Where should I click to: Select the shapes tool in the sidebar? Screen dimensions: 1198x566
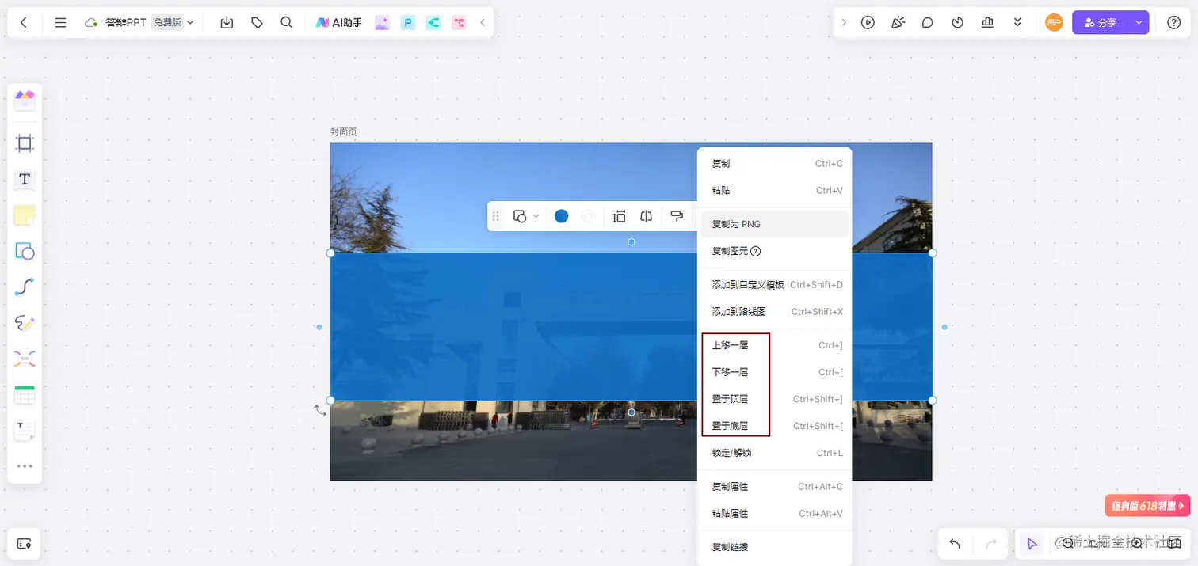coord(25,252)
